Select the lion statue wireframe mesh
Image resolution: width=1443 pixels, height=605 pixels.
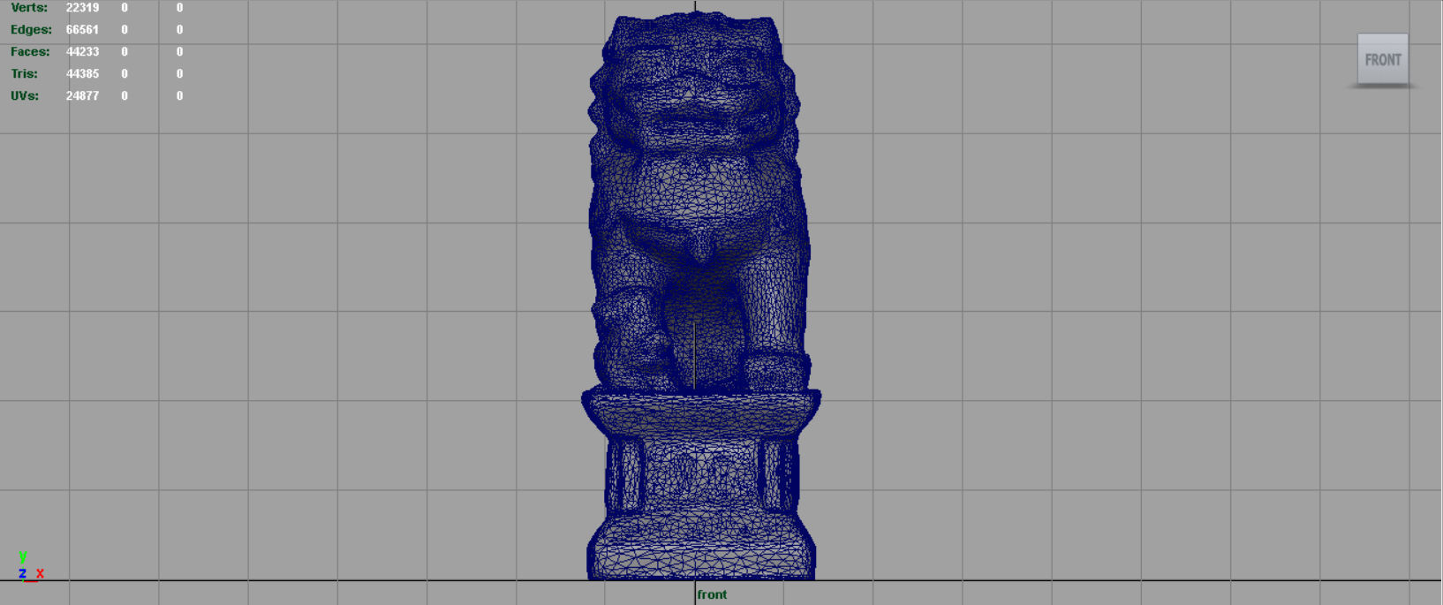coord(700,296)
